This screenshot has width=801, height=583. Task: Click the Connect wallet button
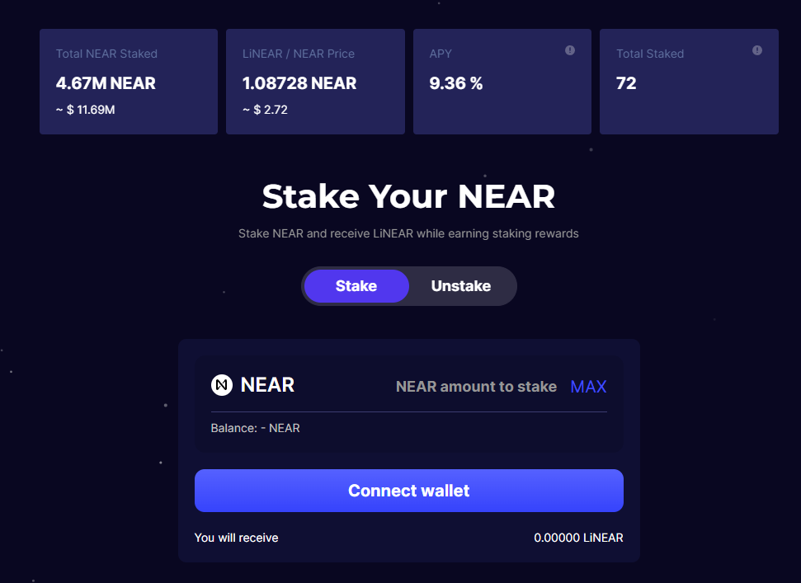pos(408,491)
